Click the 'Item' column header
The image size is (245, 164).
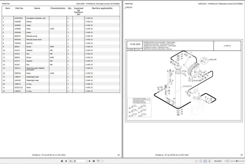tap(8, 8)
